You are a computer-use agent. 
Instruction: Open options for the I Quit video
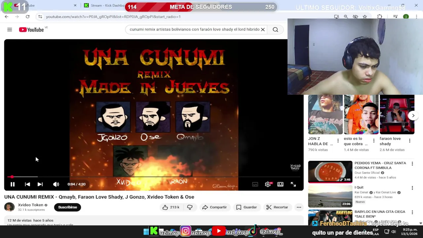pyautogui.click(x=412, y=188)
